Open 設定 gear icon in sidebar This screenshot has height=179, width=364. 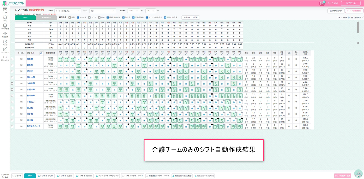pyautogui.click(x=5, y=18)
